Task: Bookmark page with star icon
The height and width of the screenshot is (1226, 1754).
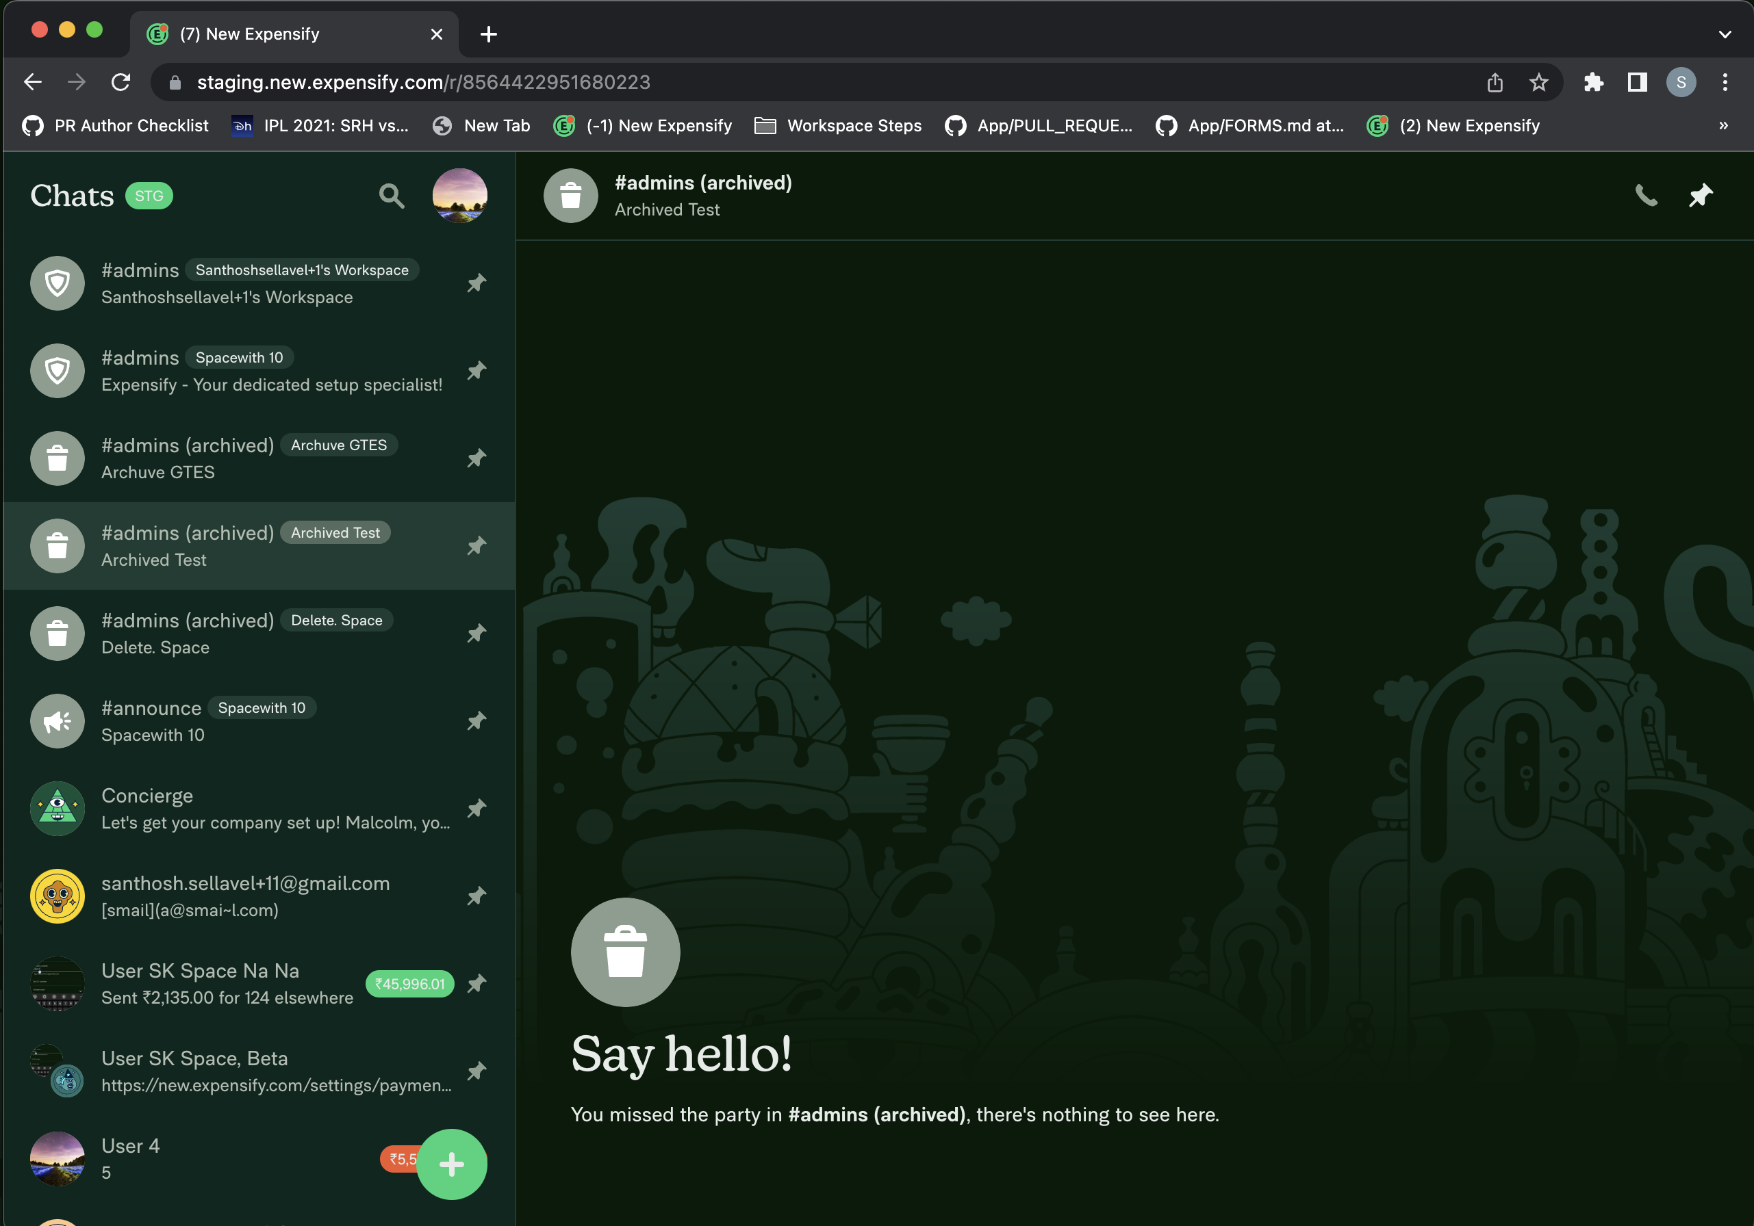Action: pyautogui.click(x=1538, y=83)
